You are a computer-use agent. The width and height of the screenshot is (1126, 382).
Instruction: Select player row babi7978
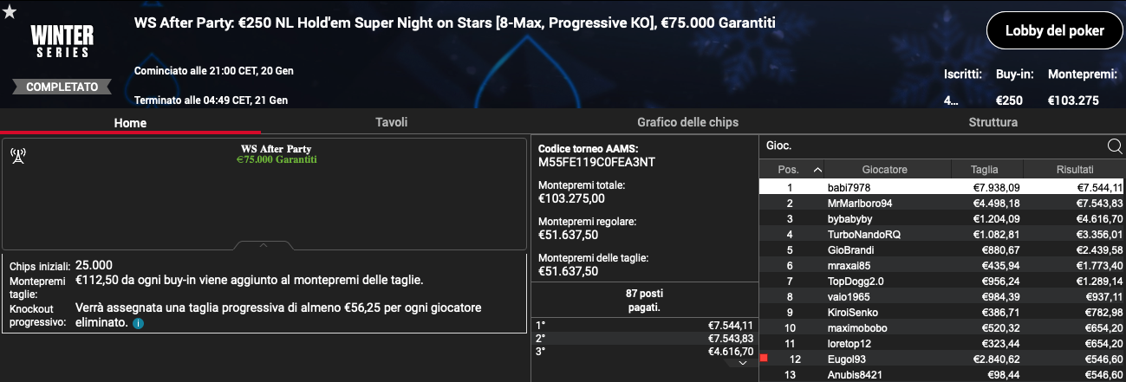point(942,187)
